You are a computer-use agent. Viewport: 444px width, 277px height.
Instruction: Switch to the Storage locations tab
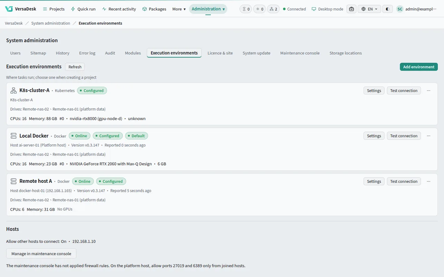pos(345,53)
